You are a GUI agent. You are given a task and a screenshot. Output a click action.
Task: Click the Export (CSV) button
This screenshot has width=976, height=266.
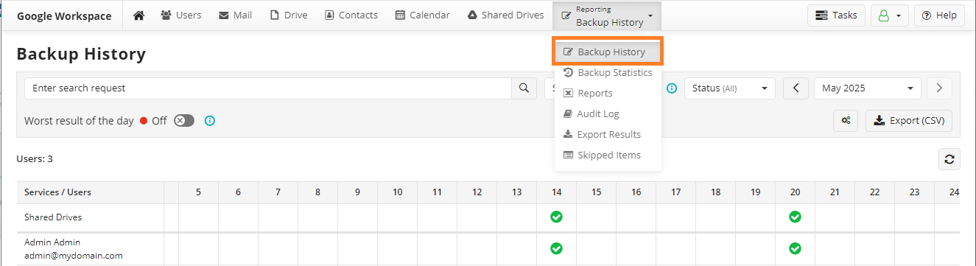[x=909, y=121]
